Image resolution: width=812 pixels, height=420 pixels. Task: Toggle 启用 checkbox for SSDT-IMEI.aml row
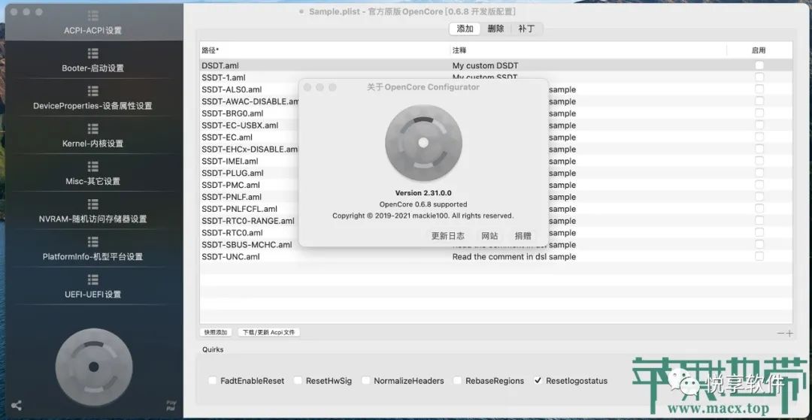click(x=759, y=161)
